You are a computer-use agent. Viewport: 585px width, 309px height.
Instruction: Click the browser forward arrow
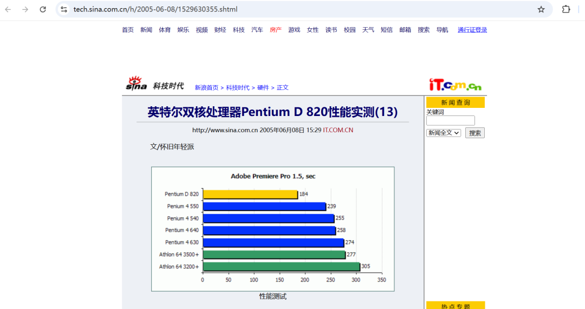point(25,9)
